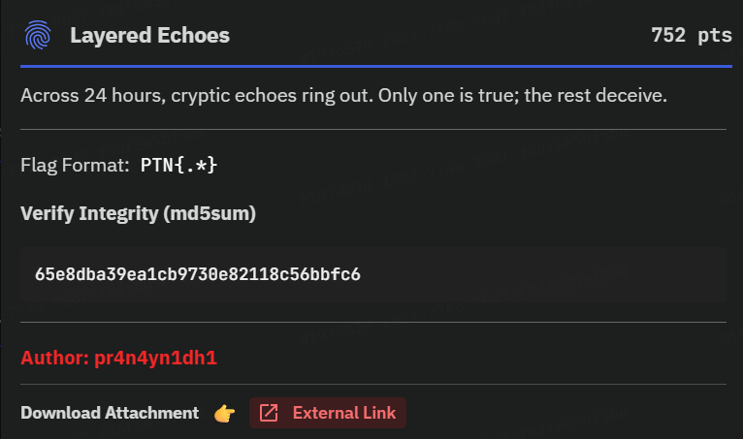Open the External Link attachment button

328,413
